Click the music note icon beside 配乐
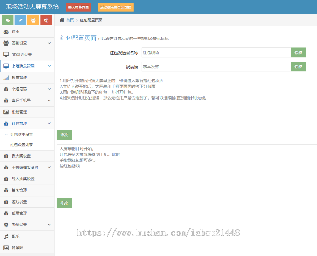Viewport: 317px width, 256px height. click(6, 236)
